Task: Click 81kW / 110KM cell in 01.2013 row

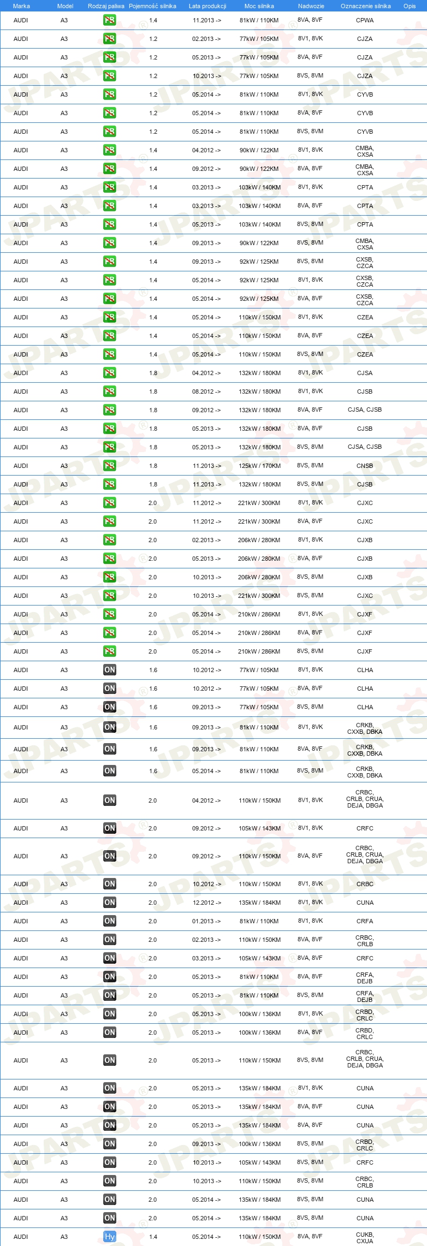Action: [x=259, y=921]
